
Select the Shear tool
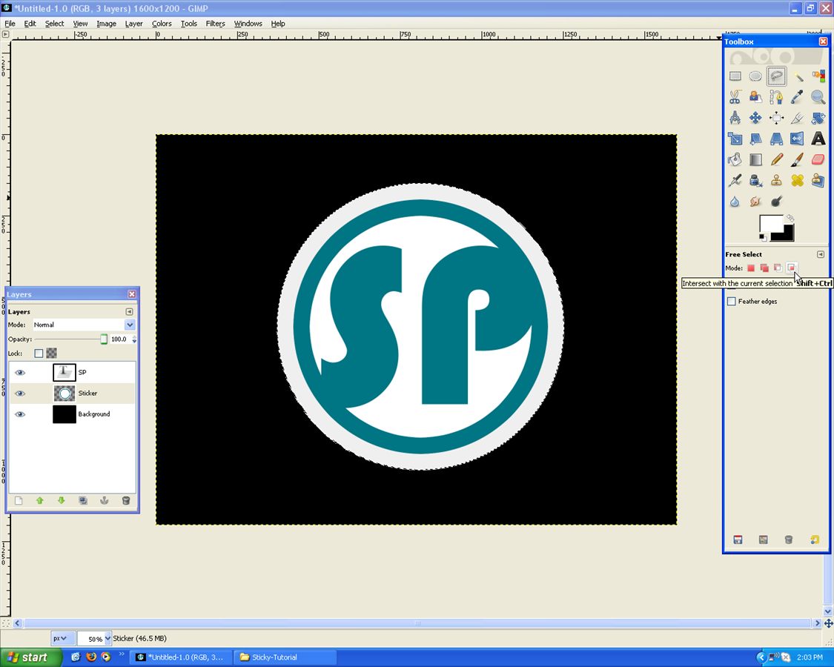755,139
